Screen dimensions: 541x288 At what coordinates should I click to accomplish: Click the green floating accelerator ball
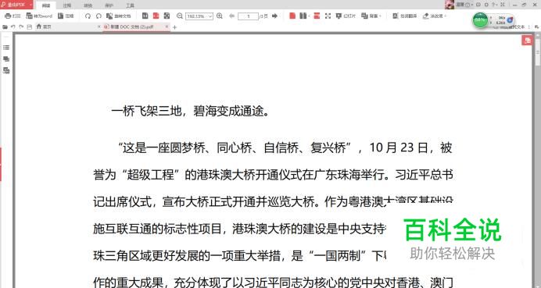(480, 20)
